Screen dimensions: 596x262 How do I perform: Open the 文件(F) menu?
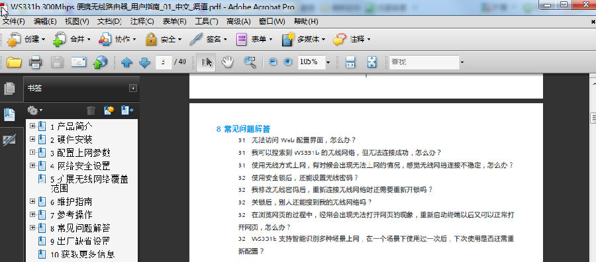point(14,22)
